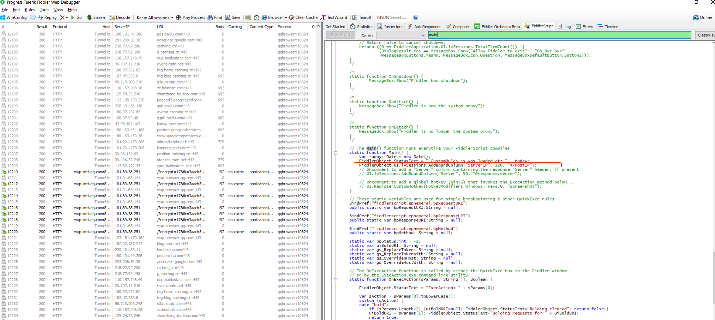Sort sessions by Protocol column header
Image resolution: width=715 pixels, height=320 pixels.
60,27
